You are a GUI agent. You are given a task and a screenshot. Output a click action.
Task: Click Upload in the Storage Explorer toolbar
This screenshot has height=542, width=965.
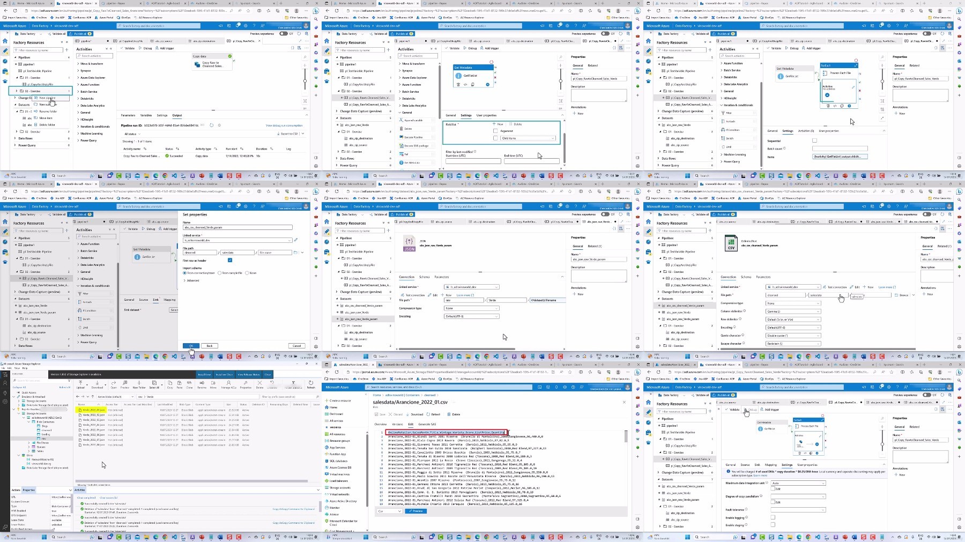tap(80, 384)
